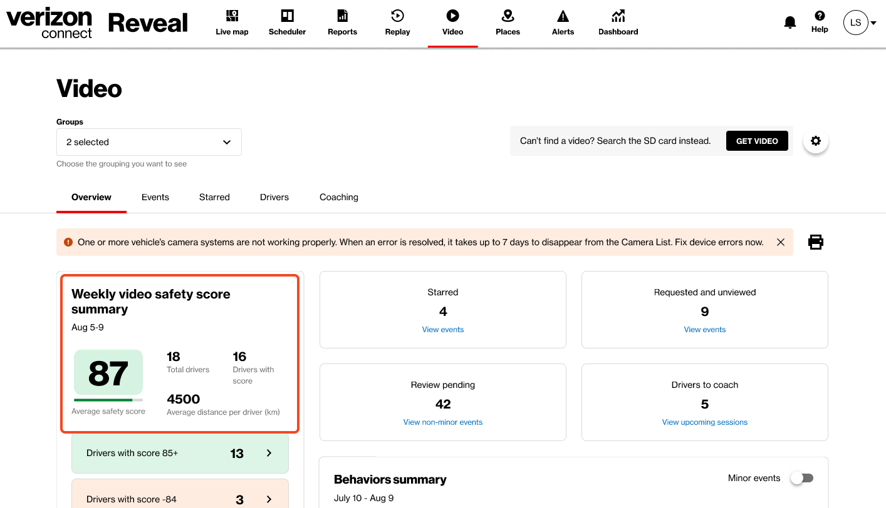
Task: Click the July 10 - Aug 9 date range
Action: point(363,499)
